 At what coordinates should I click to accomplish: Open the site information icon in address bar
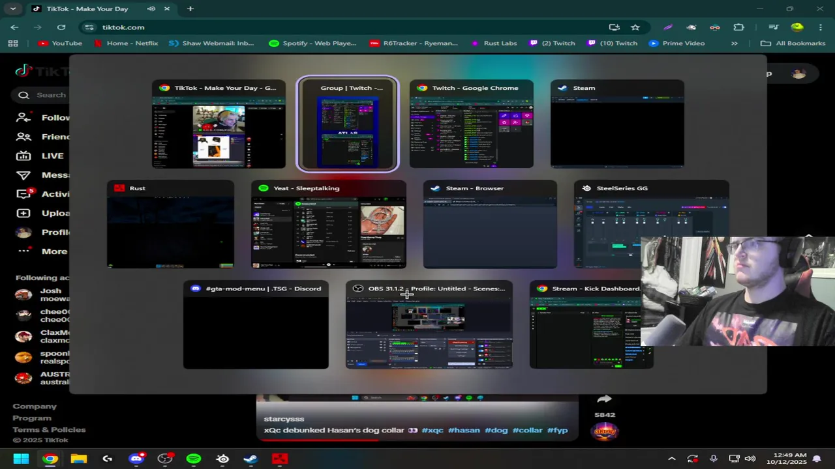click(x=89, y=27)
